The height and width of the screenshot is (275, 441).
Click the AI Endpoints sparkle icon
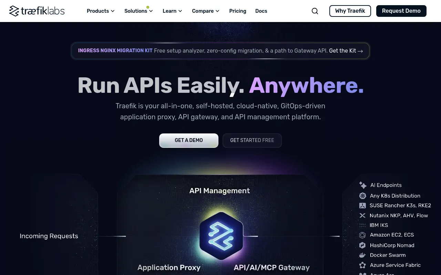pyautogui.click(x=363, y=185)
